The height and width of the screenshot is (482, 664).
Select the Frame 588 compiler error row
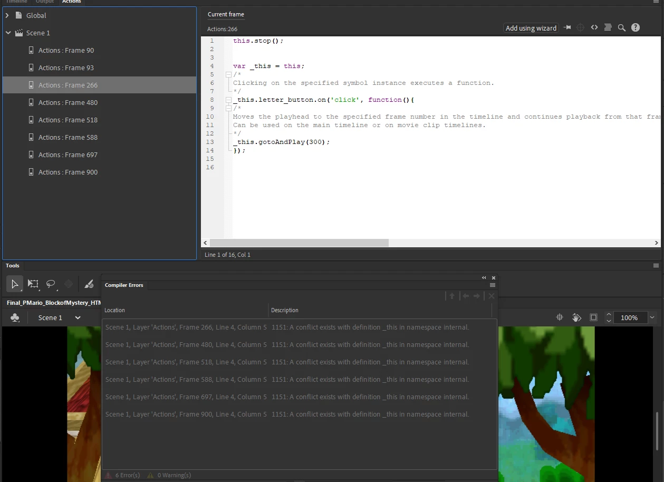(x=299, y=379)
